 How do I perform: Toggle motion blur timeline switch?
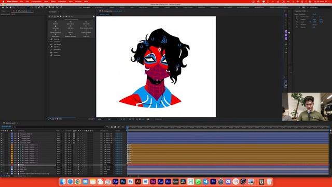[119, 127]
